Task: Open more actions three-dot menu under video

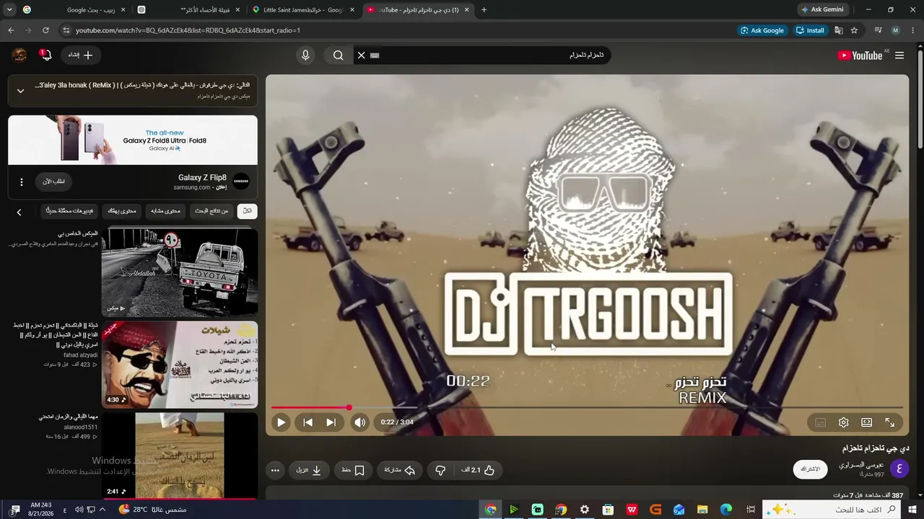Action: [275, 470]
